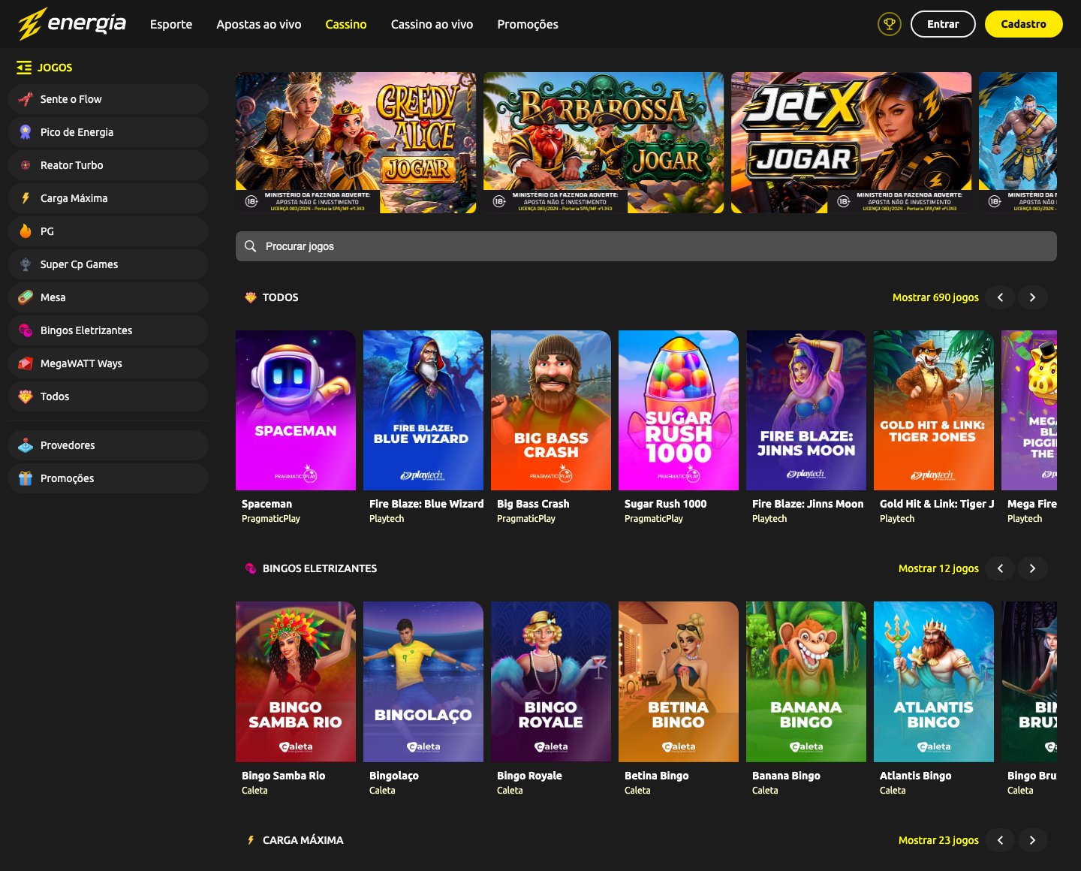Show previous games in Todos section

pyautogui.click(x=1000, y=297)
